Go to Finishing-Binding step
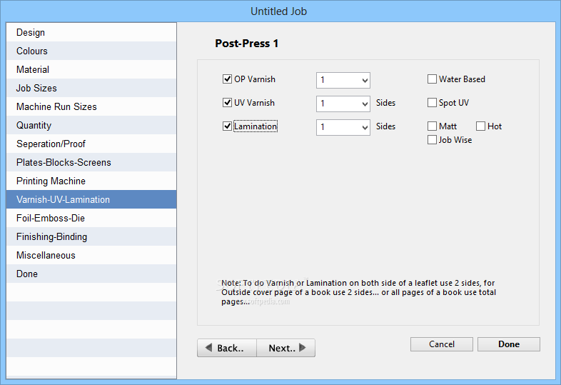This screenshot has height=385, width=561. pos(91,236)
